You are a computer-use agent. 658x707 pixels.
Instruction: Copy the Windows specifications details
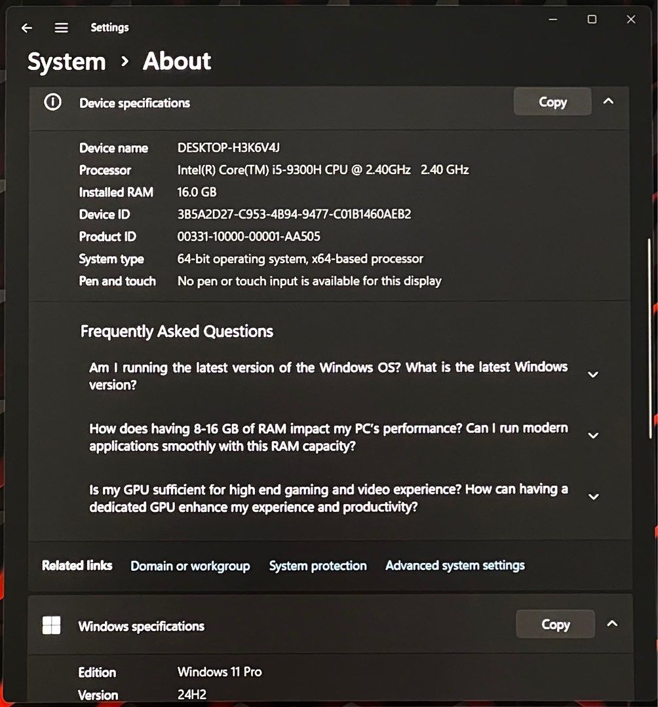click(x=554, y=624)
